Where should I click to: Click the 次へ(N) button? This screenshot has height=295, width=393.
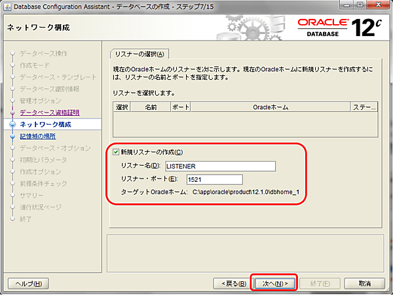275,283
